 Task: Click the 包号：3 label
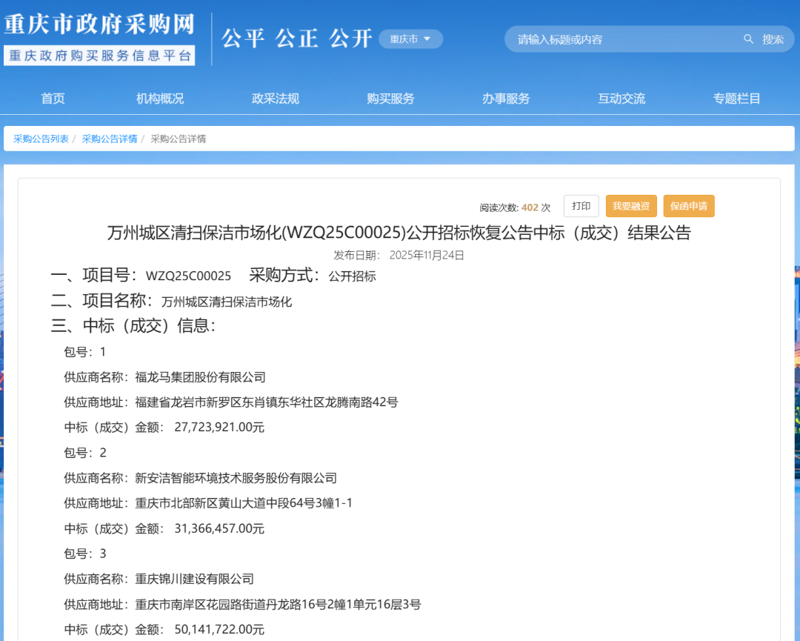click(84, 554)
